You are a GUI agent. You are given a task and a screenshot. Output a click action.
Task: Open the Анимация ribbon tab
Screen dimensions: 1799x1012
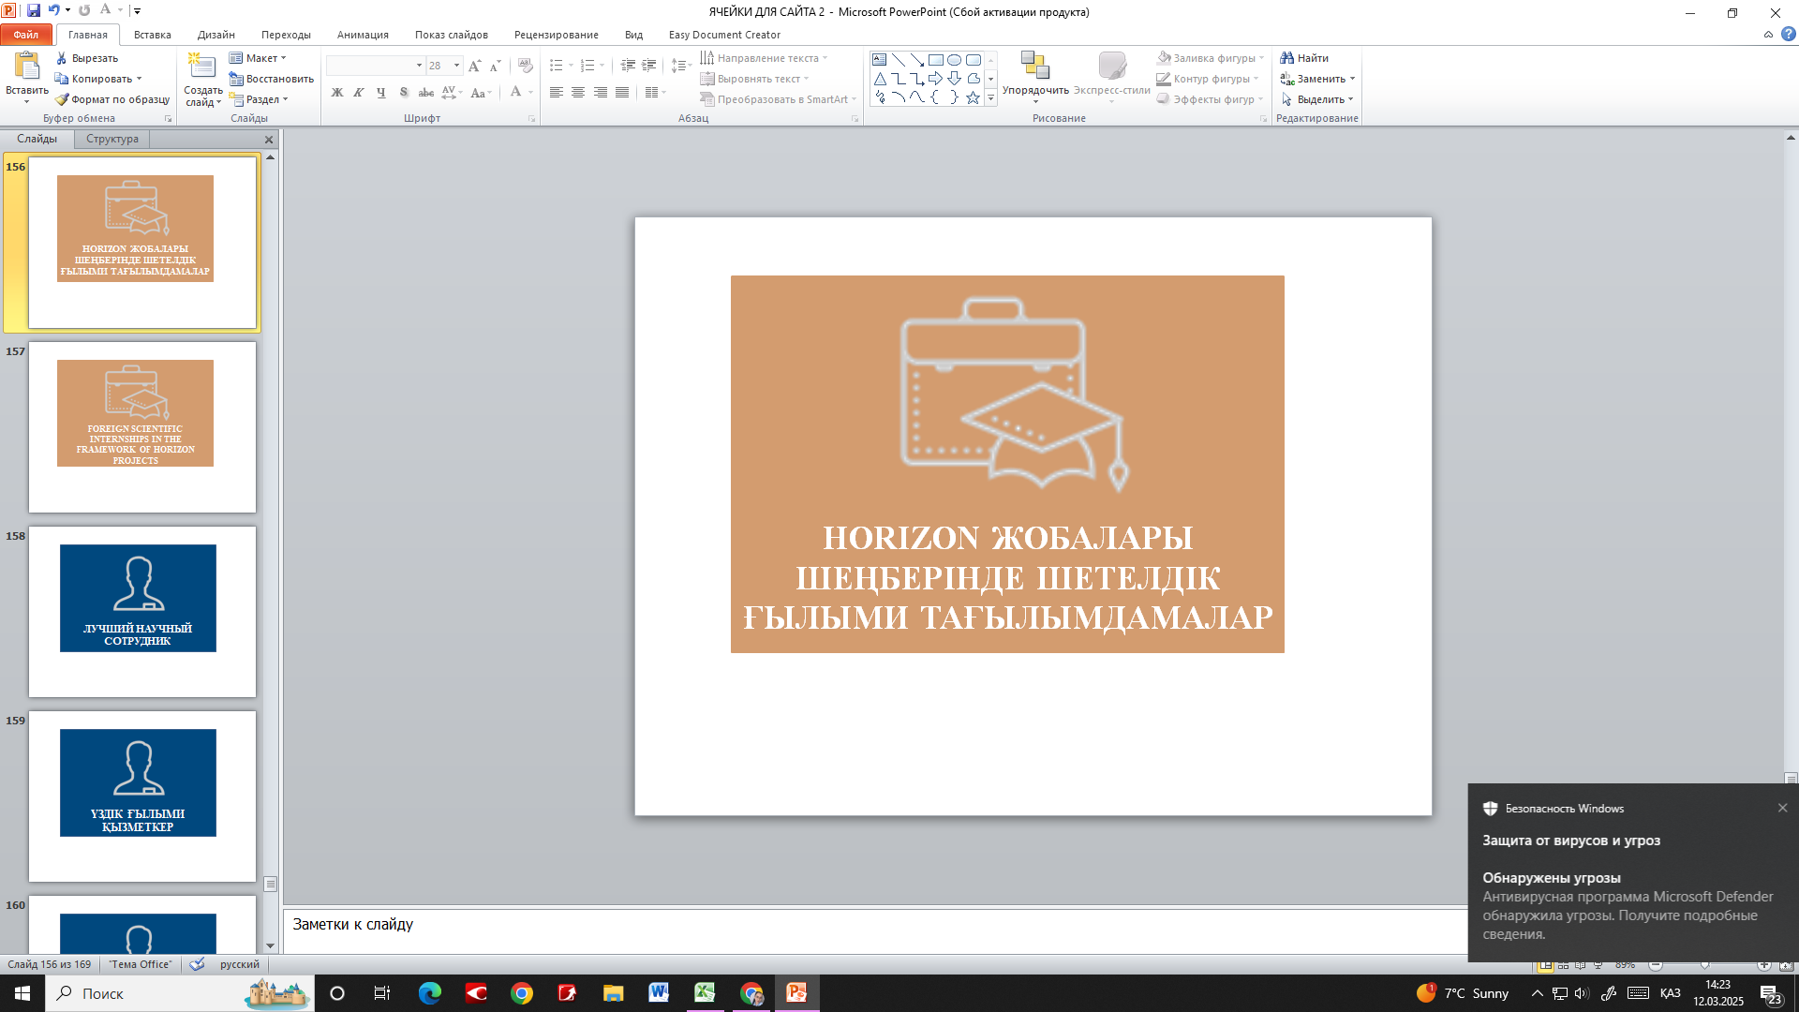[363, 35]
